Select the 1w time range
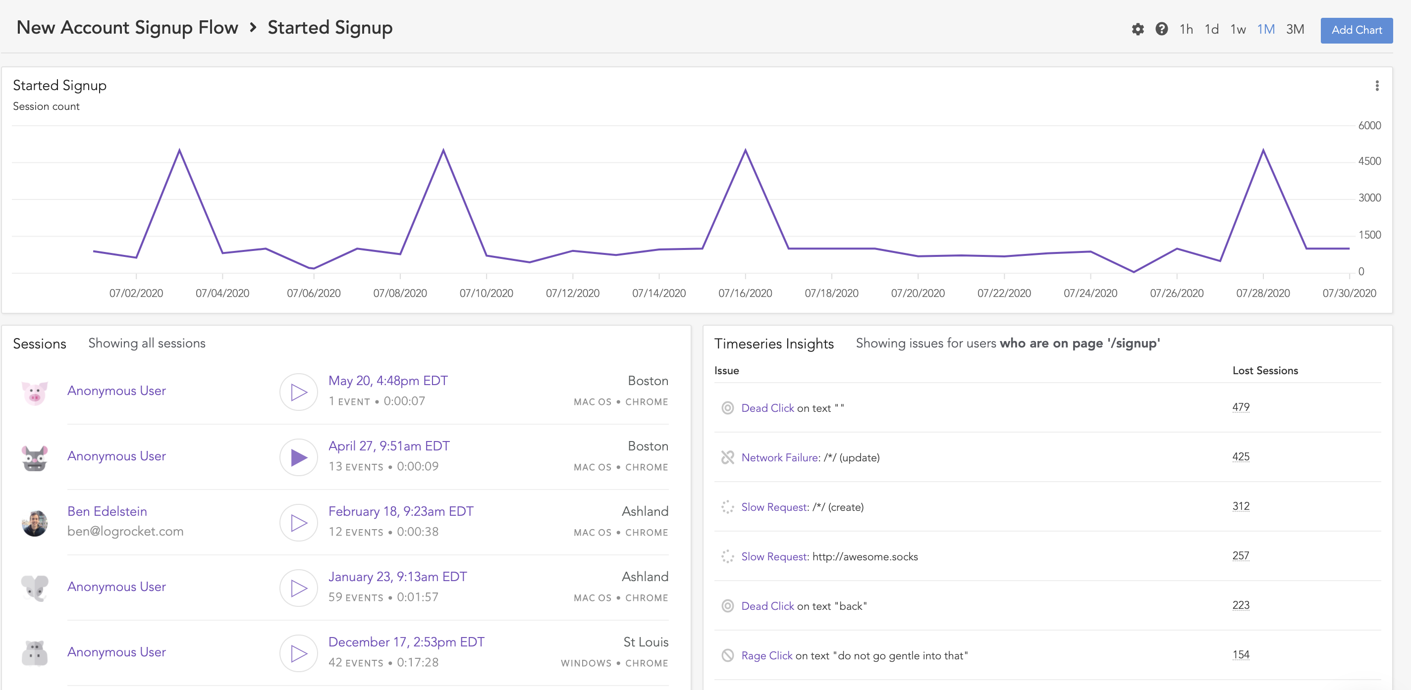 coord(1238,30)
